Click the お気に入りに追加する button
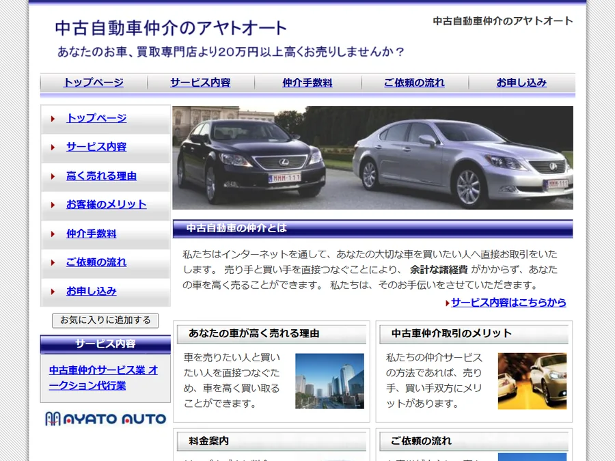This screenshot has width=615, height=461. (x=105, y=320)
